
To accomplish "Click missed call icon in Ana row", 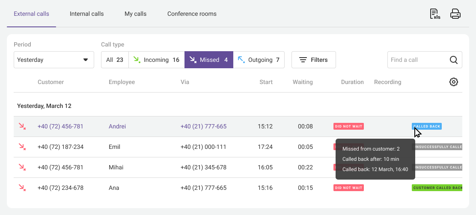I will (22, 188).
